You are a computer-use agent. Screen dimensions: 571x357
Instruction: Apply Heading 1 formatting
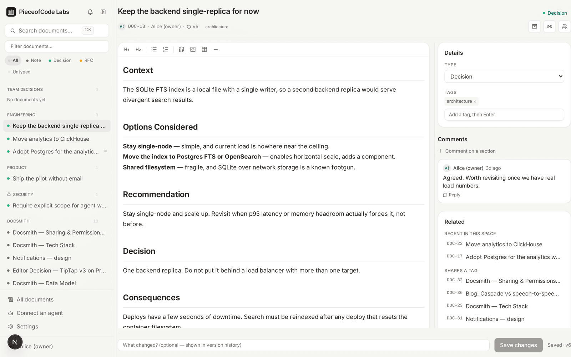127,50
